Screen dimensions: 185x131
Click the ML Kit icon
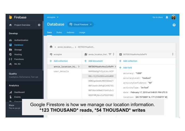click(10, 64)
